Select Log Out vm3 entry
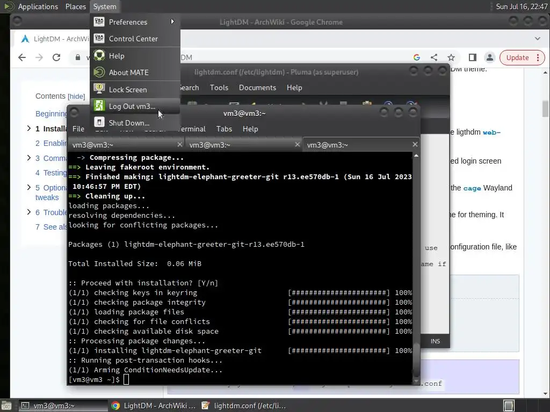 point(135,106)
